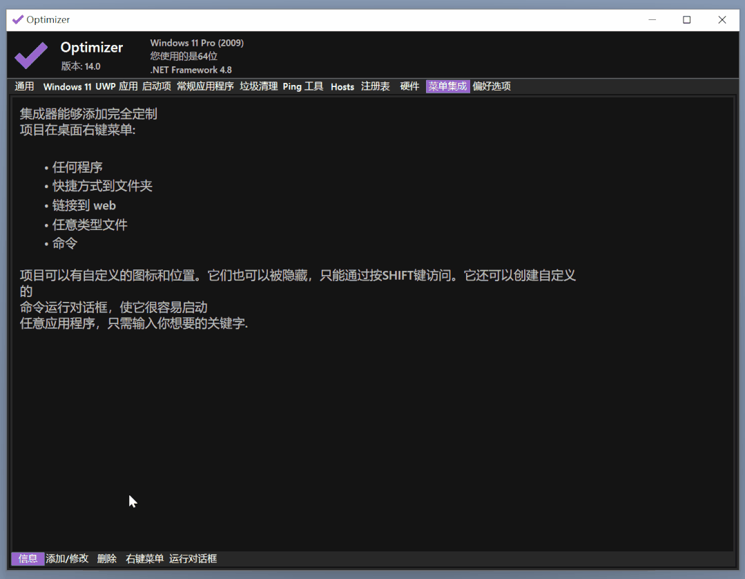Click the bullet item 任意类型文件

pyautogui.click(x=90, y=225)
